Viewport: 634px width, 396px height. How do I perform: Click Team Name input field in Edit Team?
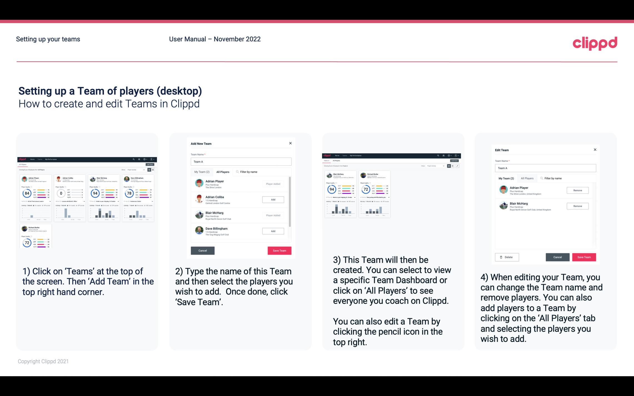tap(545, 168)
